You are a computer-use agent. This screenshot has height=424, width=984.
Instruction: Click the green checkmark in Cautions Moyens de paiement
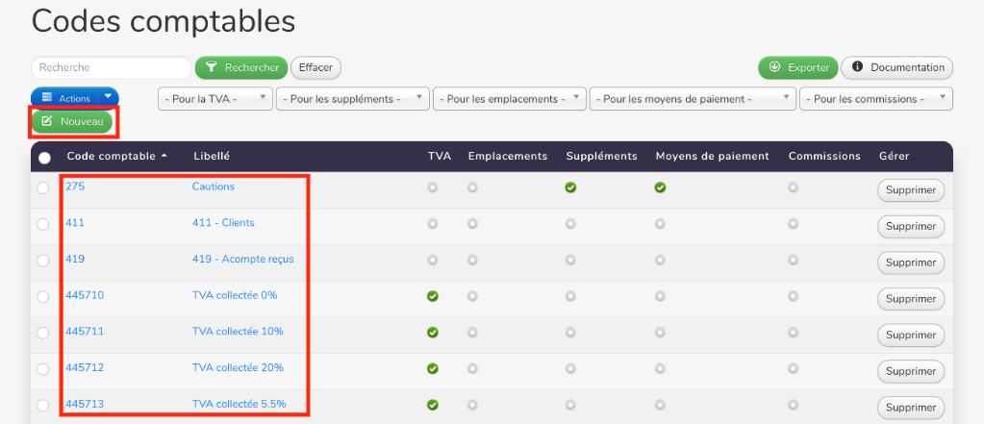tap(660, 187)
